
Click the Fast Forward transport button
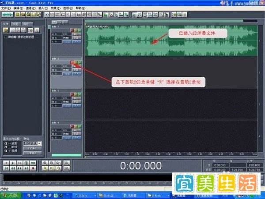tap(19, 168)
